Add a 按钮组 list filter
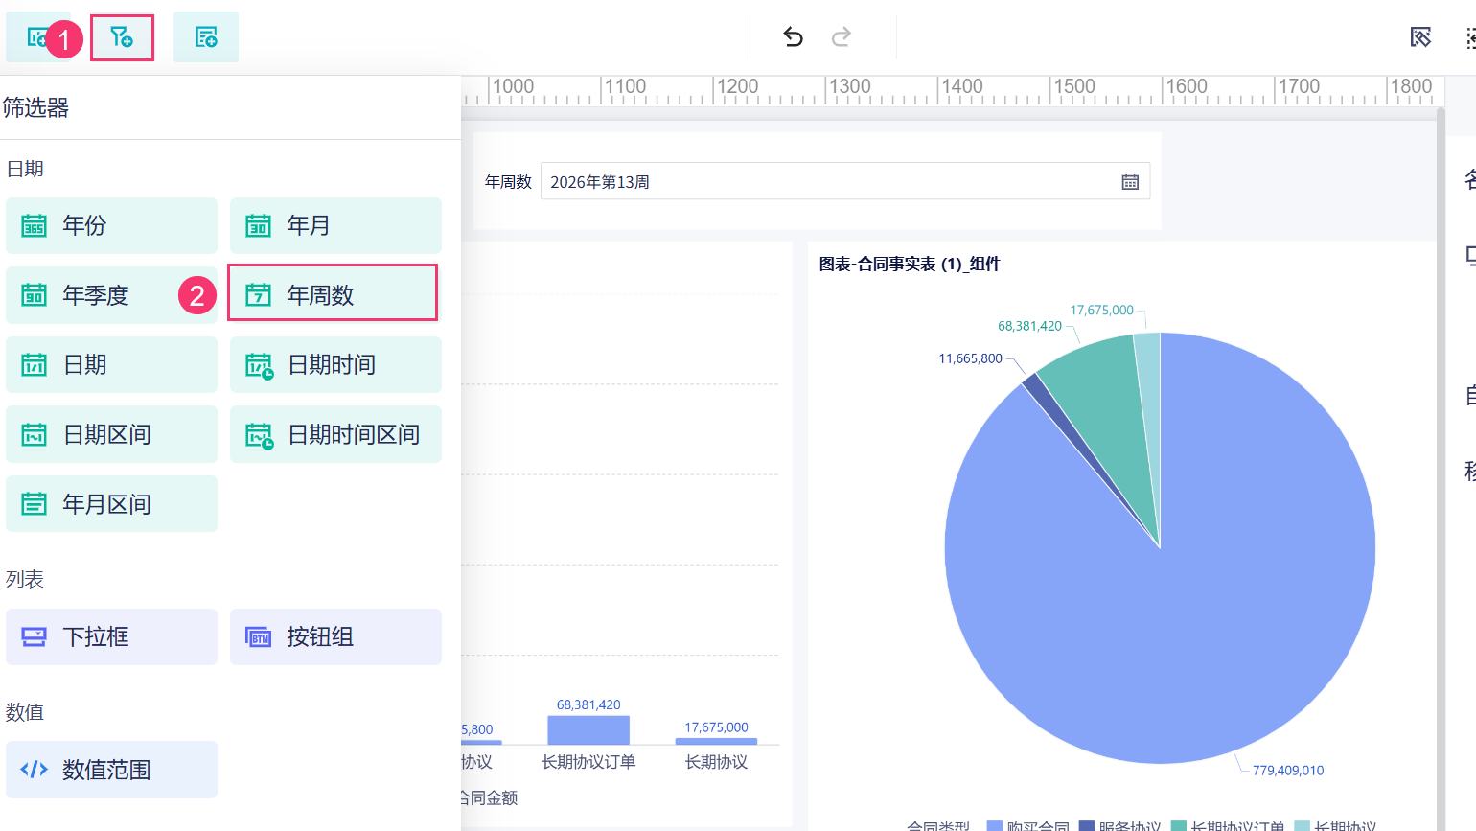 (x=335, y=636)
